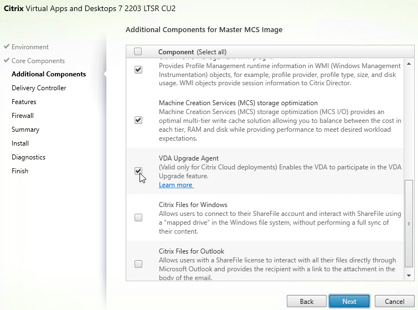Select Firewall step in sidebar
This screenshot has width=418, height=310.
[x=23, y=116]
